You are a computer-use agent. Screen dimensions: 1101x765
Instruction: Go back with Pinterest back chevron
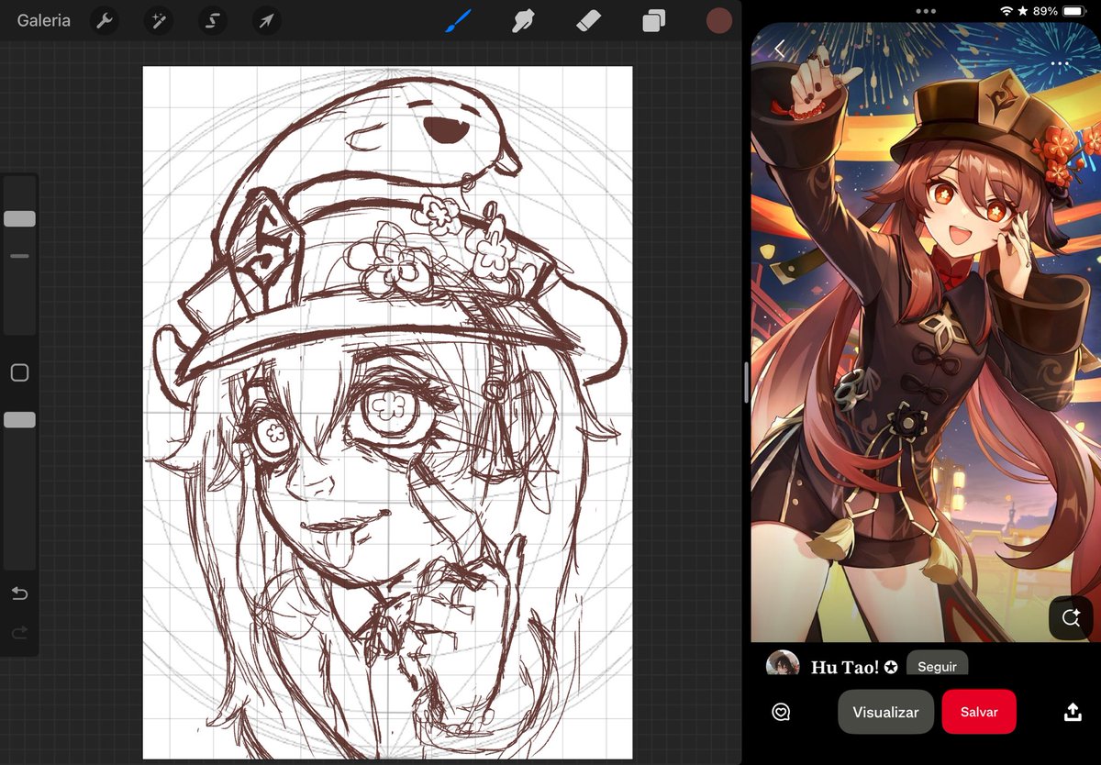[x=779, y=50]
